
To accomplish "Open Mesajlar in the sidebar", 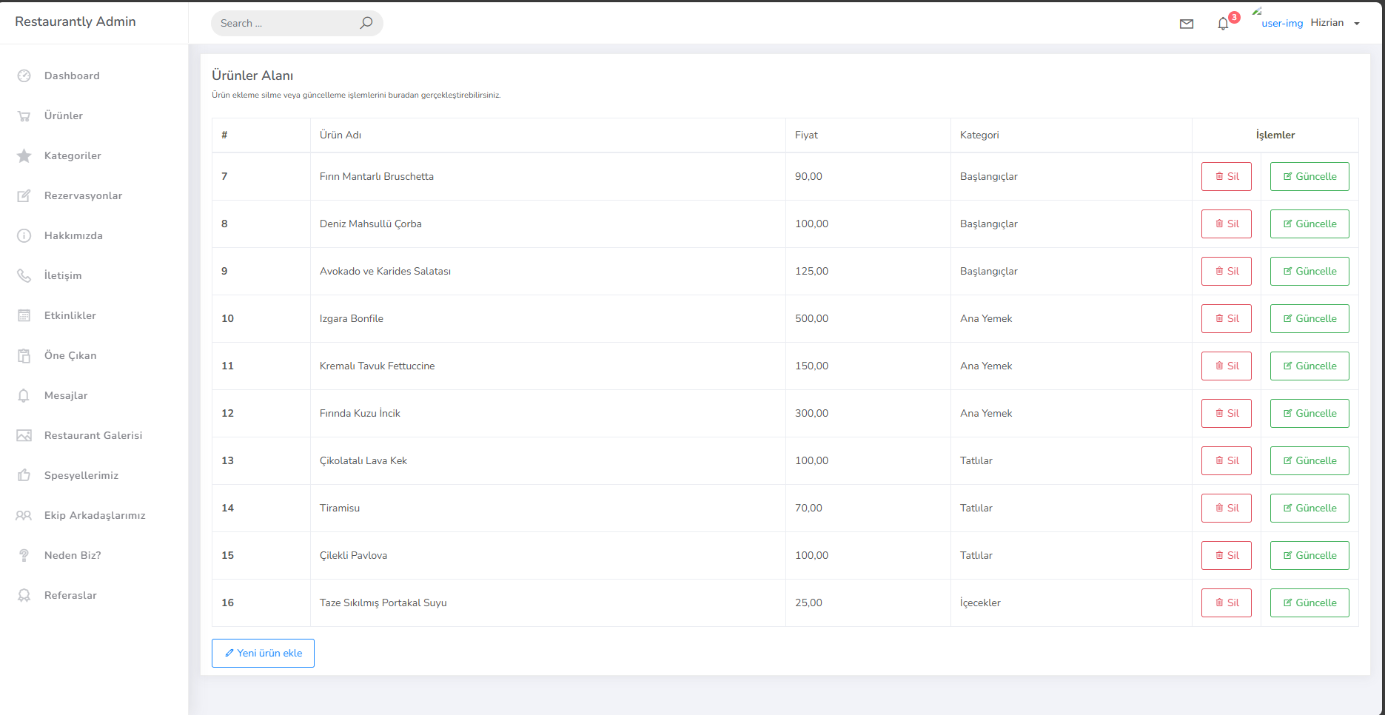I will [x=66, y=395].
